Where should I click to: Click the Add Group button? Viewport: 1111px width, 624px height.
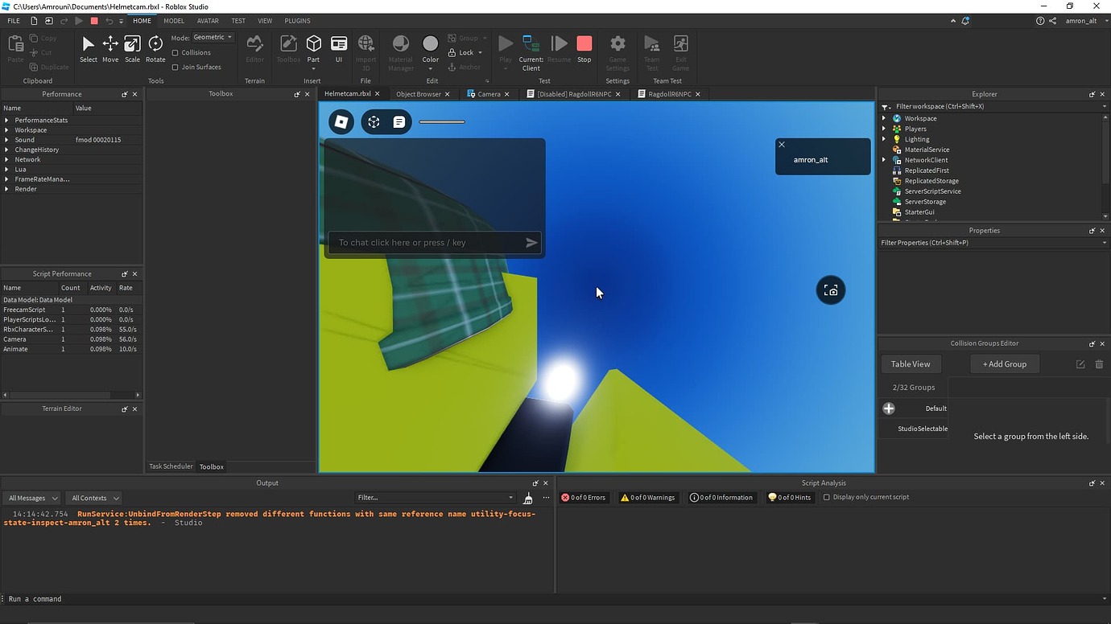(x=1004, y=363)
